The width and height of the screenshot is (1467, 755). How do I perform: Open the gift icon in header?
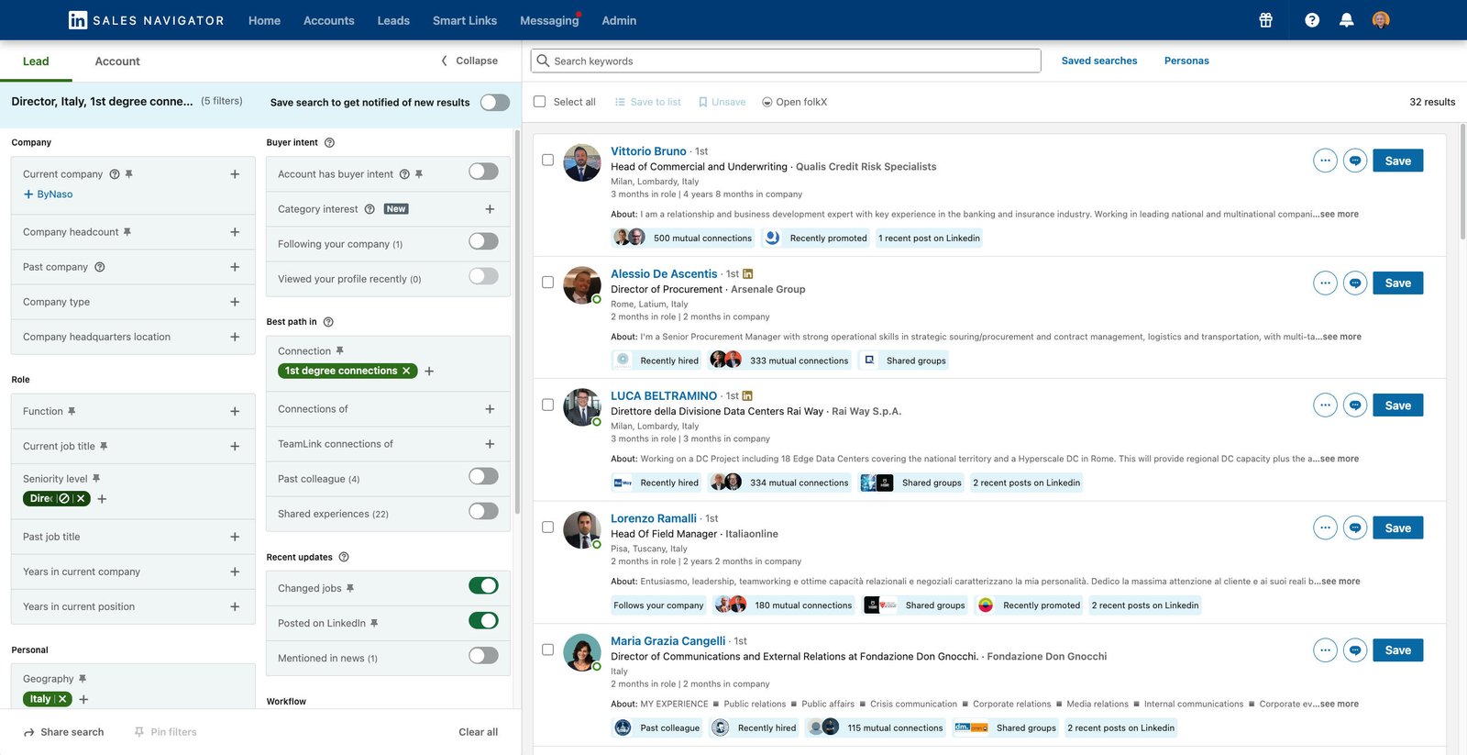pos(1265,20)
